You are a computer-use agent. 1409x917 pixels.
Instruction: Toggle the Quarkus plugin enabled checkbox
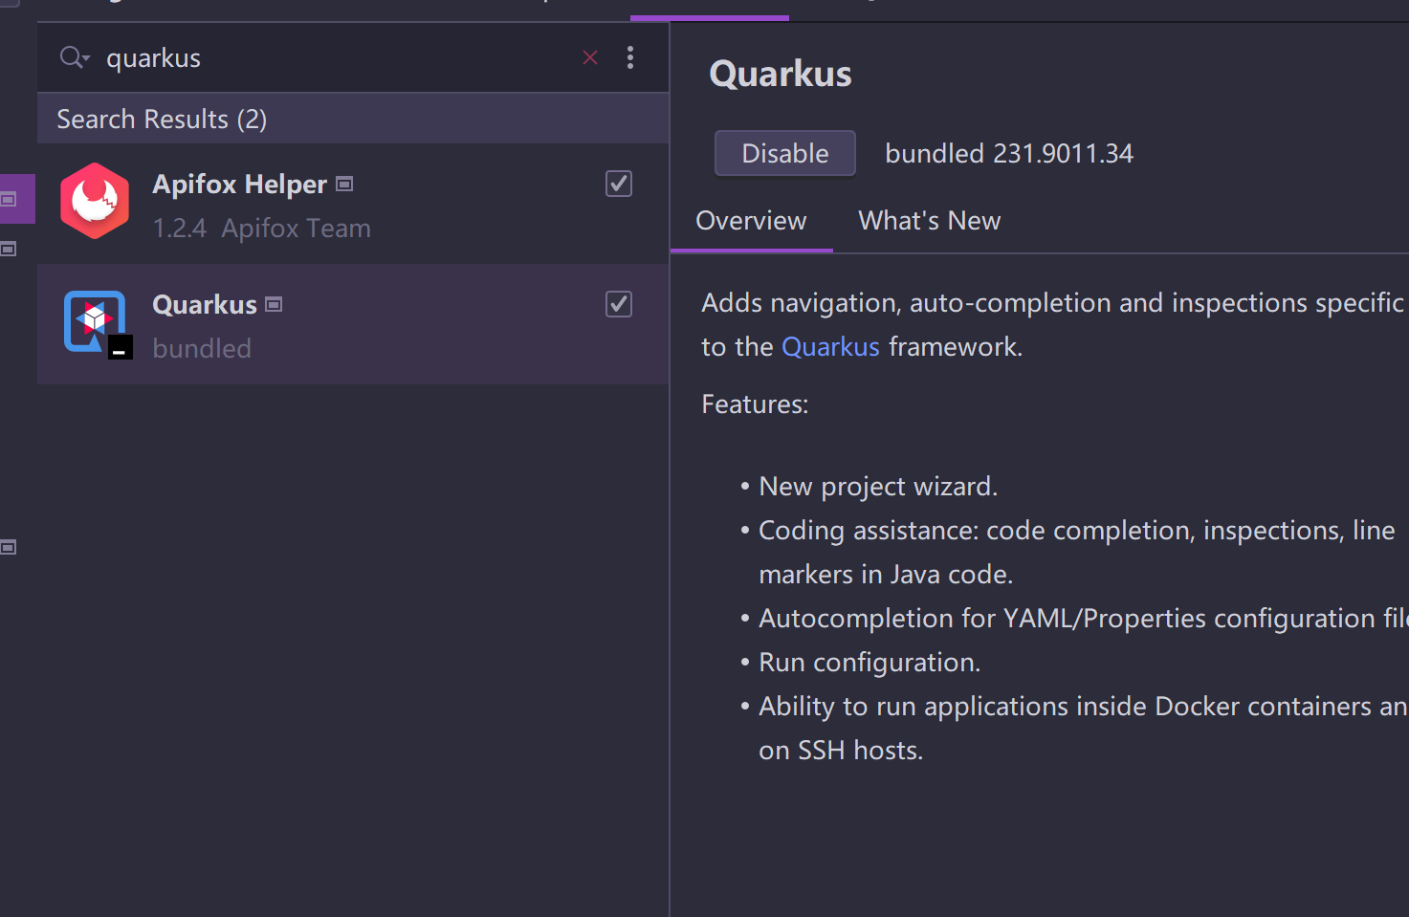619,304
